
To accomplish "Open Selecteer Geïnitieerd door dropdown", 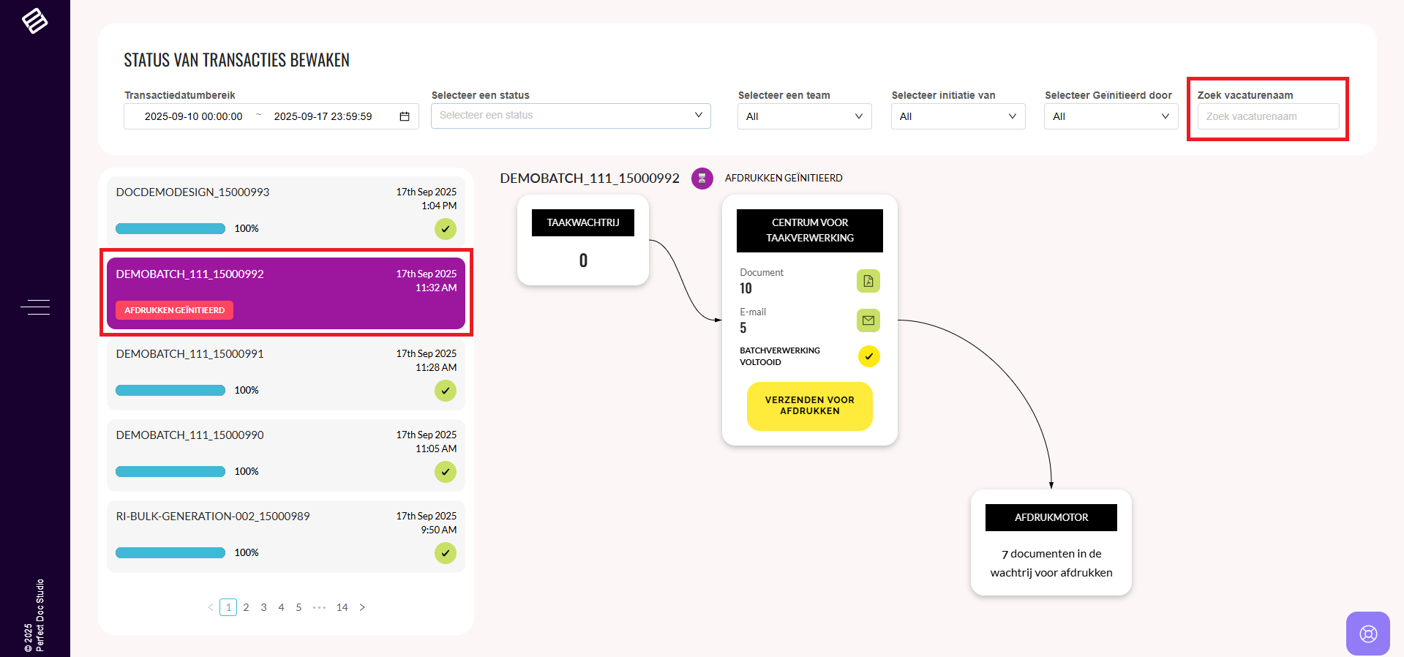I will (x=1111, y=116).
